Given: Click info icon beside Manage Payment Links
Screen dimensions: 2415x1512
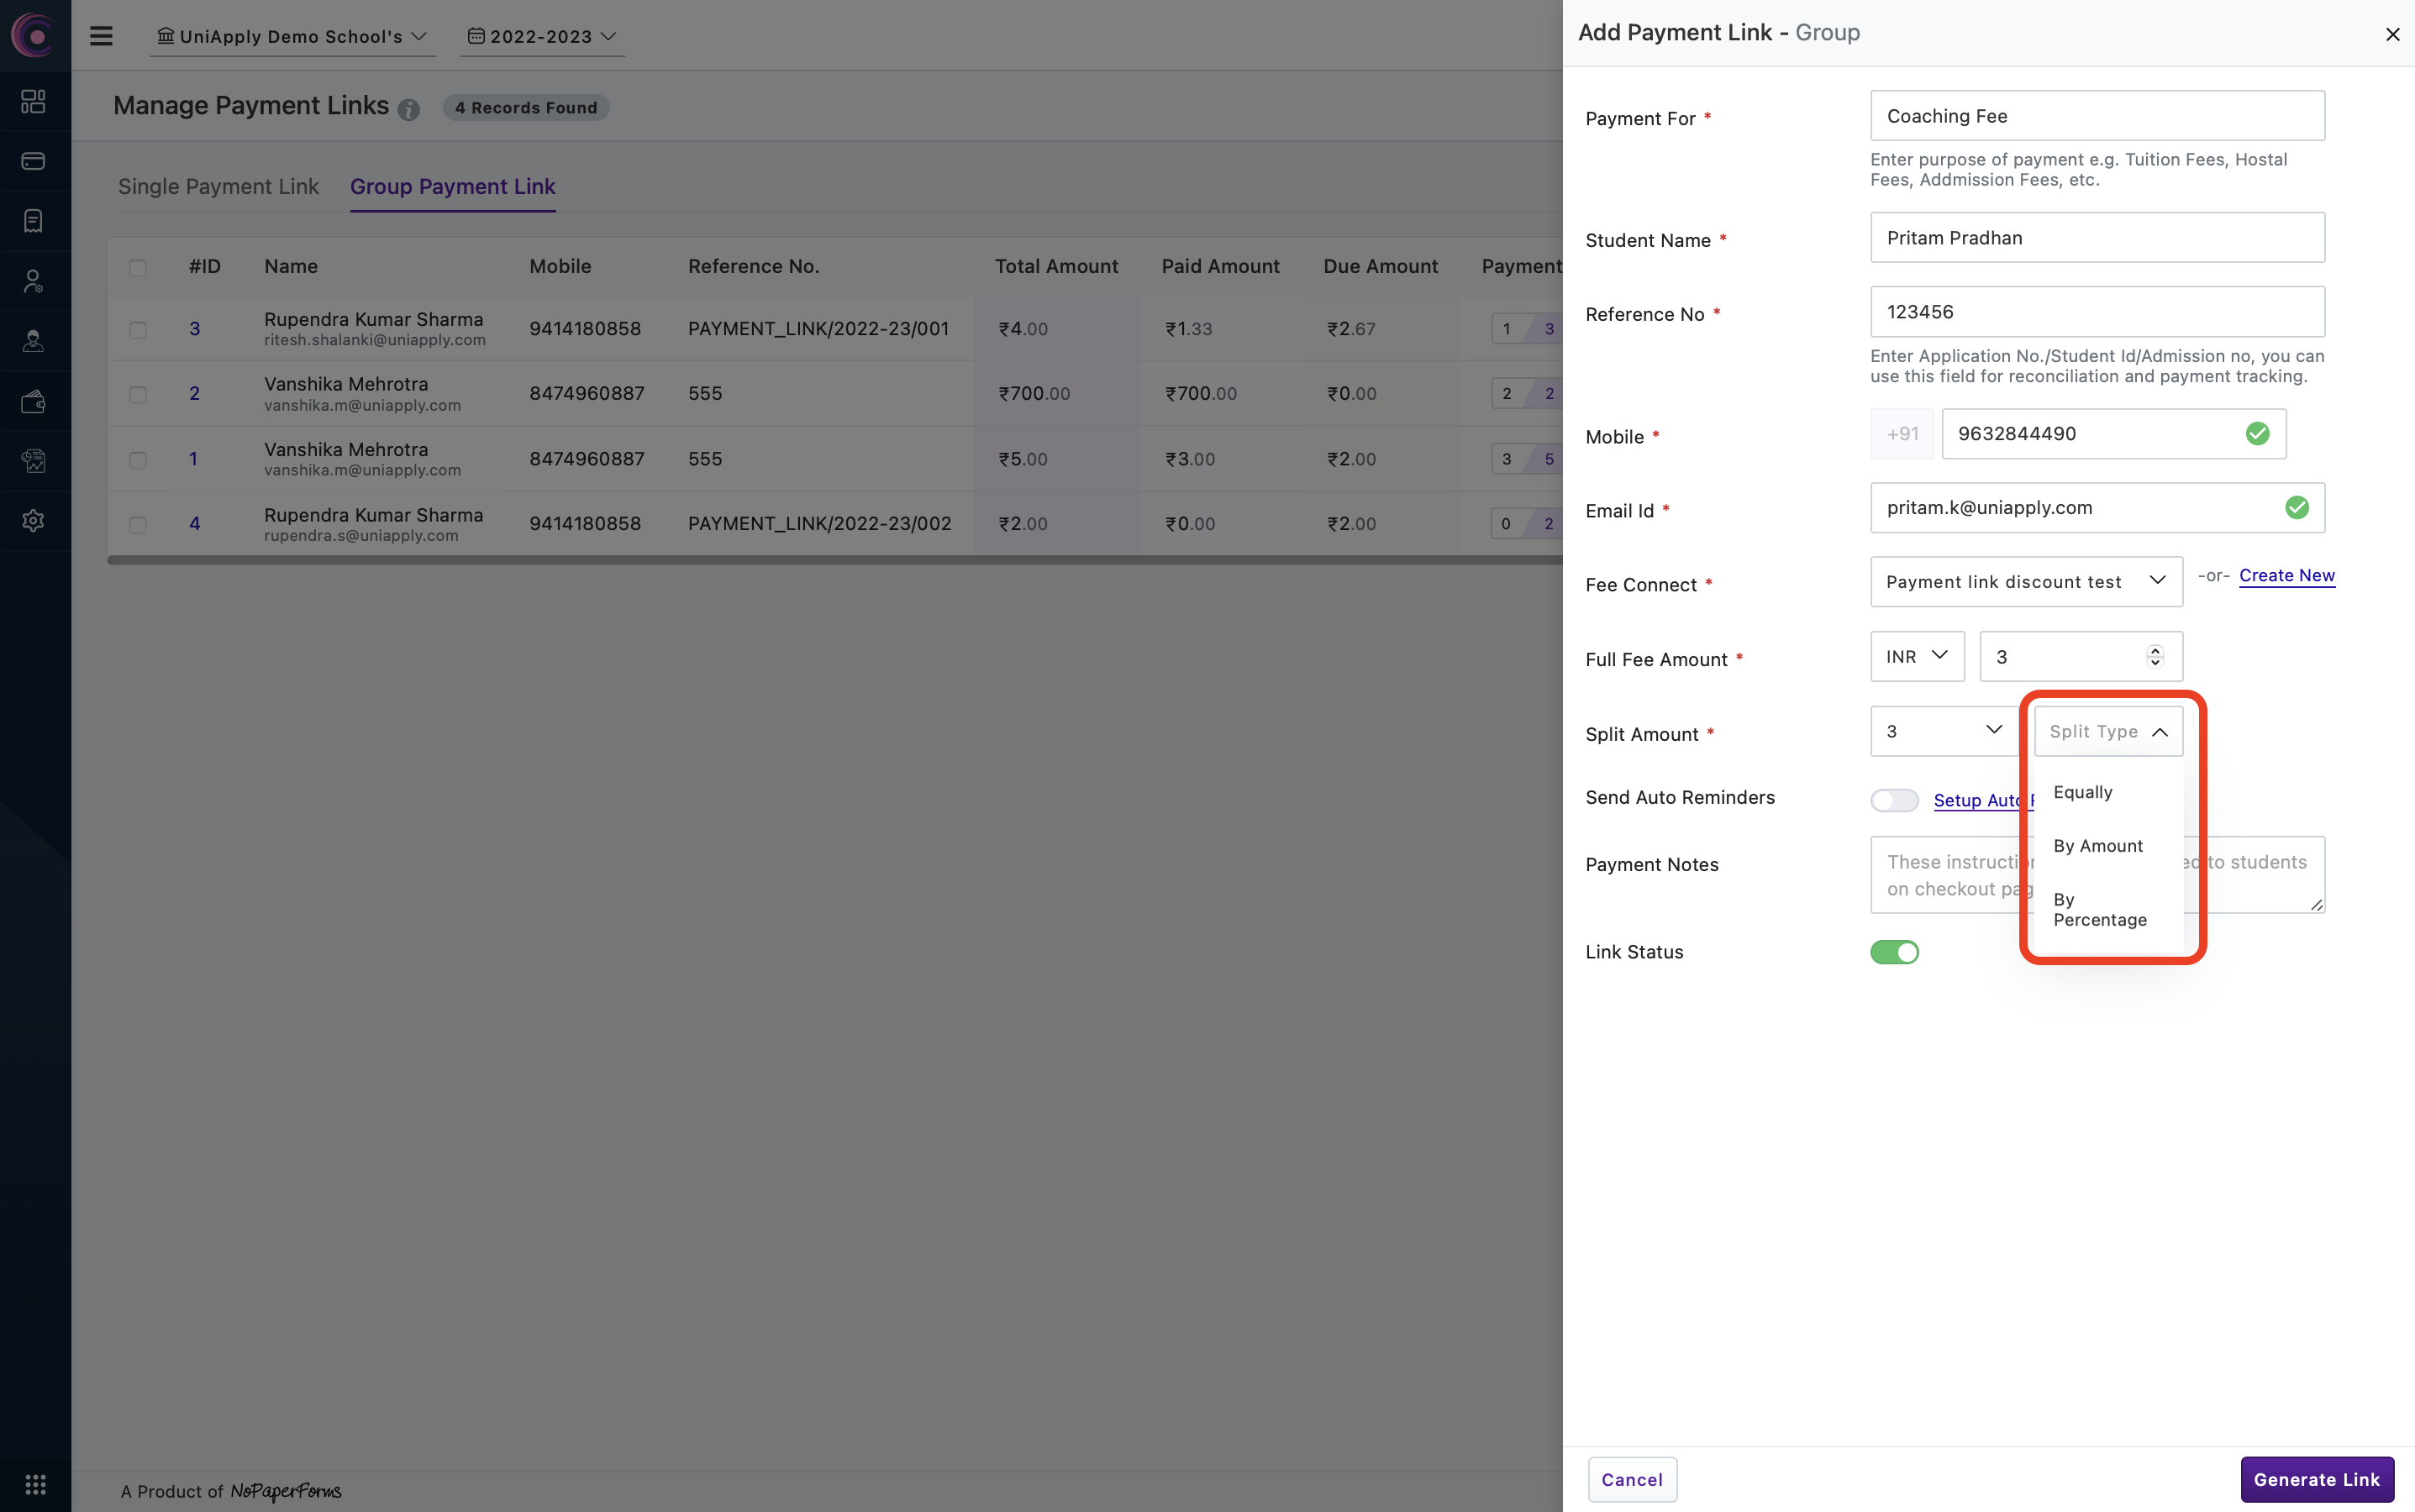Looking at the screenshot, I should coord(408,109).
